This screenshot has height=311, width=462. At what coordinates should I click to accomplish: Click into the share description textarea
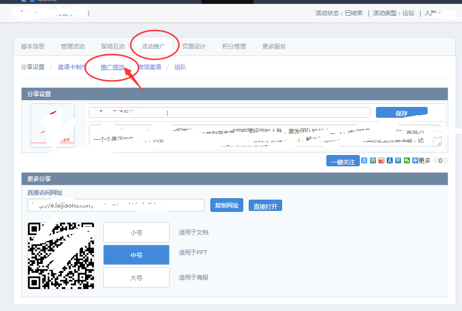point(265,135)
